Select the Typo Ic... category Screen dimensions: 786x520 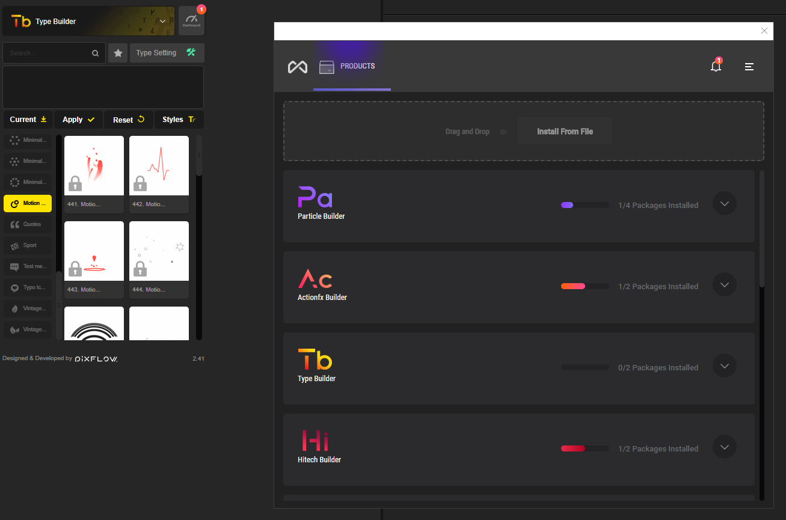(x=28, y=287)
